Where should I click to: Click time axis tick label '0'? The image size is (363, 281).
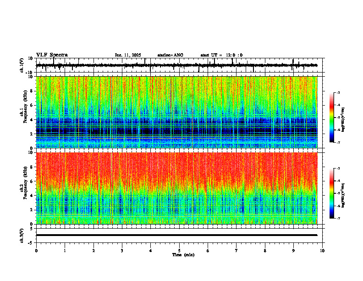36,251
